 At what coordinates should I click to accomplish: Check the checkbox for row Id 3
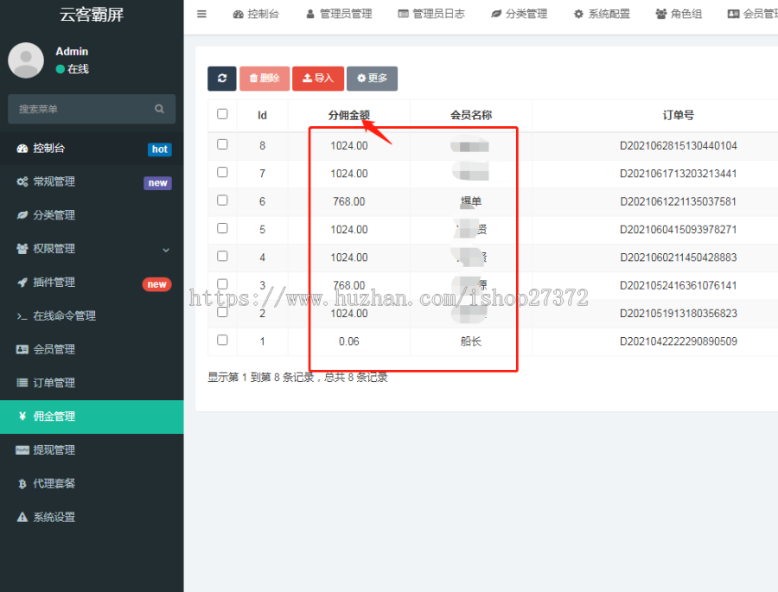(x=222, y=283)
